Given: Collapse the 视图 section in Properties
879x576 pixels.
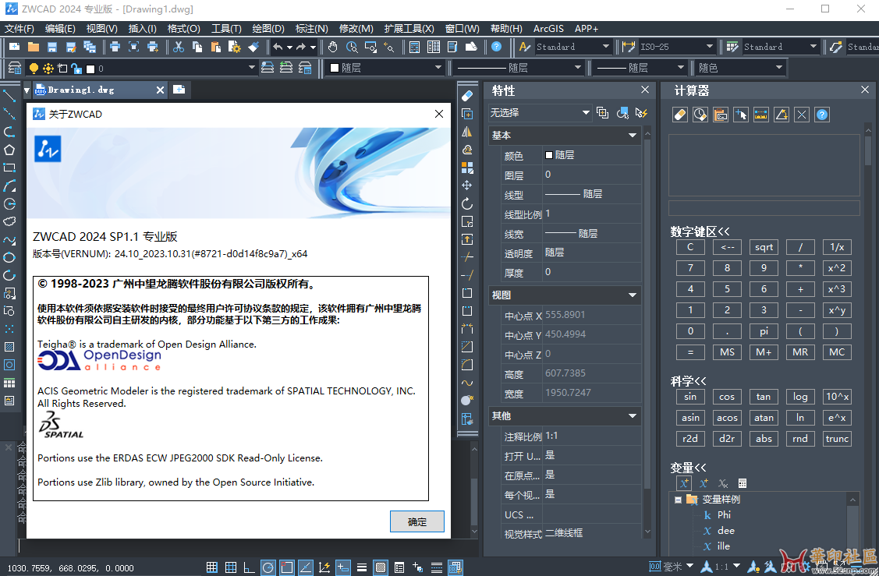Looking at the screenshot, I should tap(632, 295).
